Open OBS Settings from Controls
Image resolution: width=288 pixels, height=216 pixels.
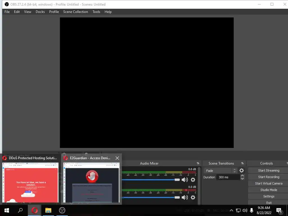tap(269, 196)
